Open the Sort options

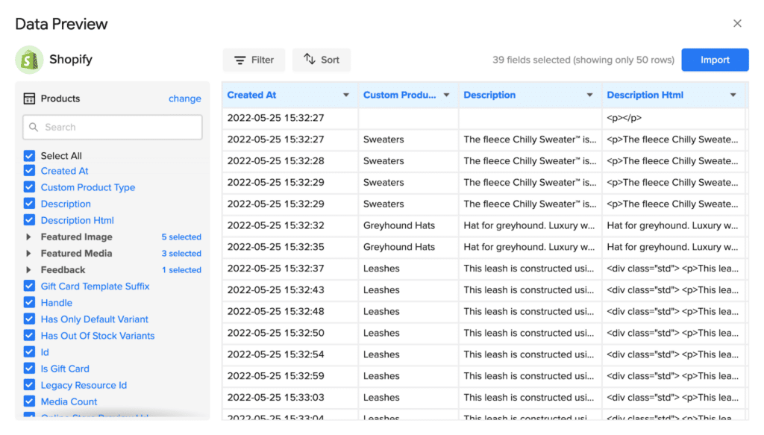tap(321, 60)
